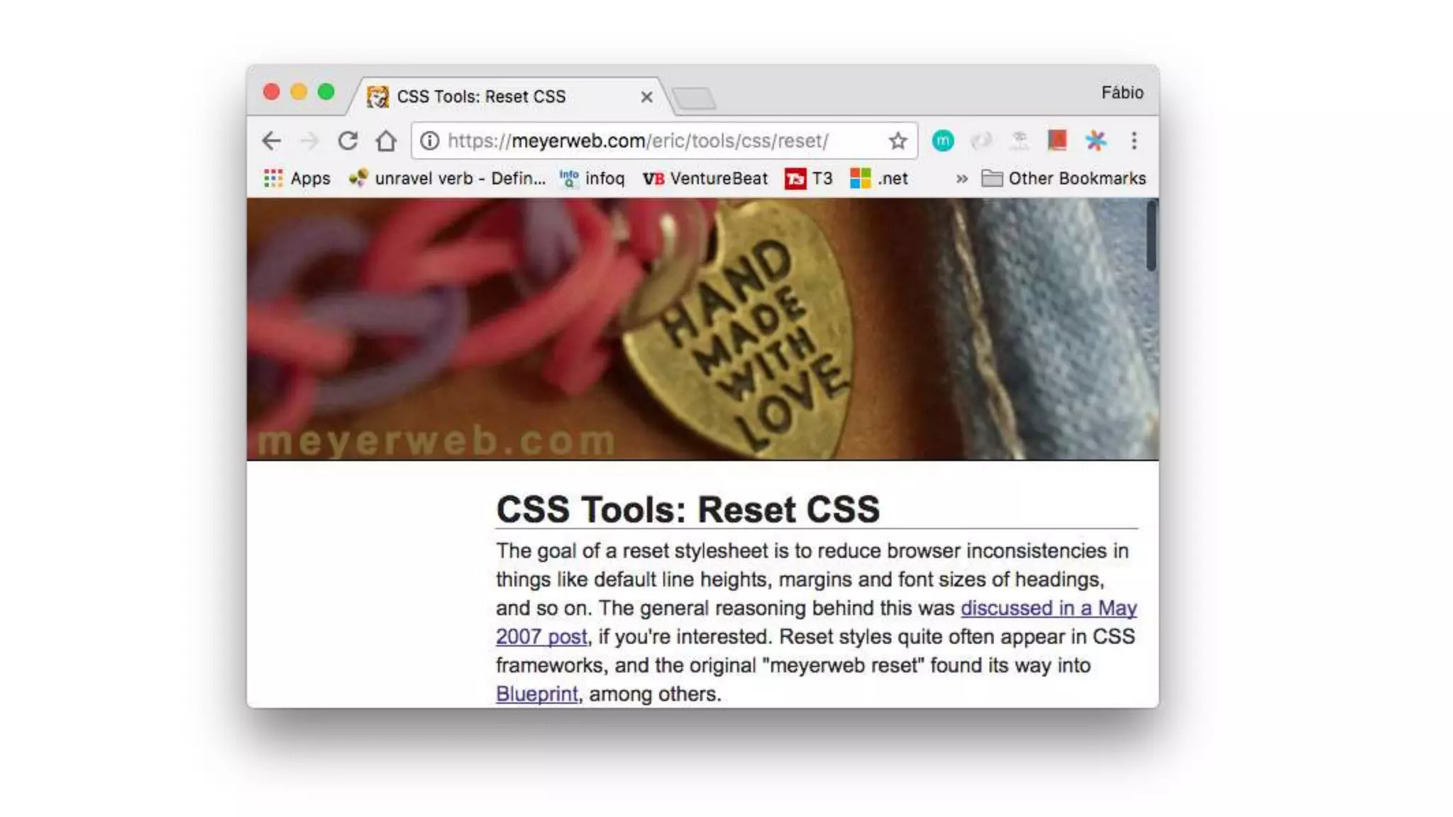Viewport: 1453px width, 817px height.
Task: Expand the hidden bookmarks chevron
Action: point(961,179)
